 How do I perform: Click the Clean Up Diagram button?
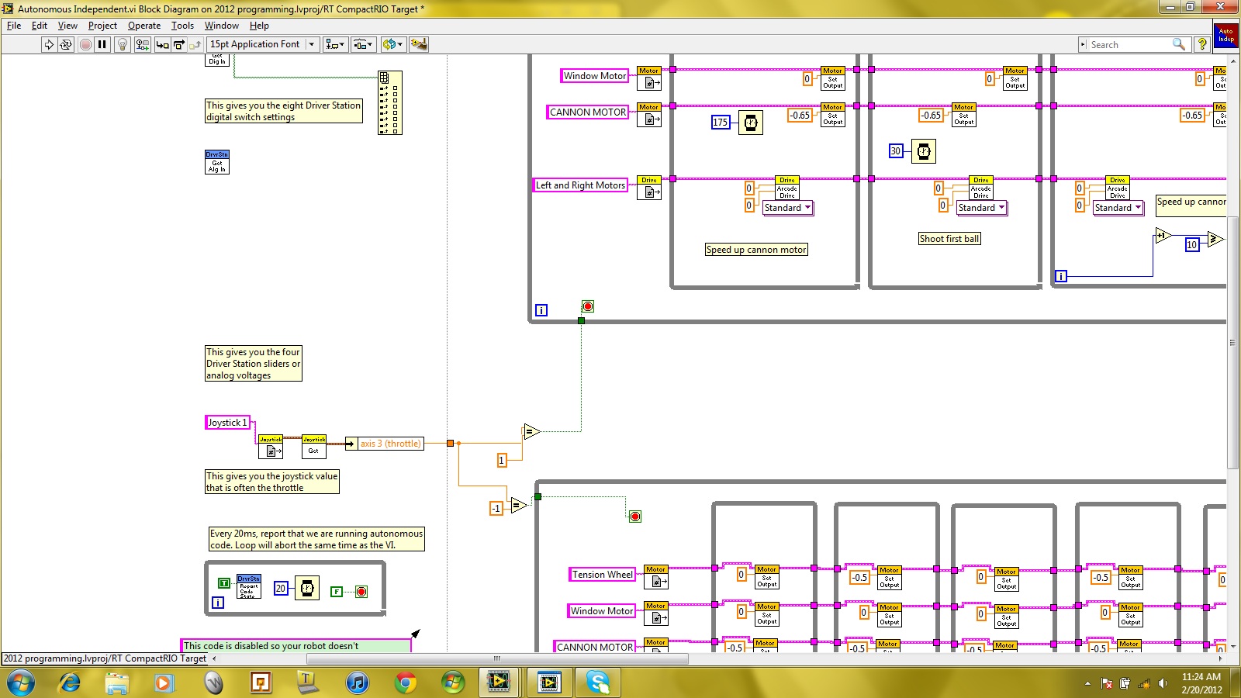pos(419,44)
